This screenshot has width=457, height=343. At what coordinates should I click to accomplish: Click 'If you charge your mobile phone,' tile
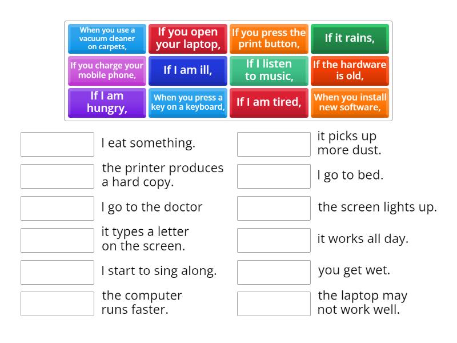click(107, 70)
